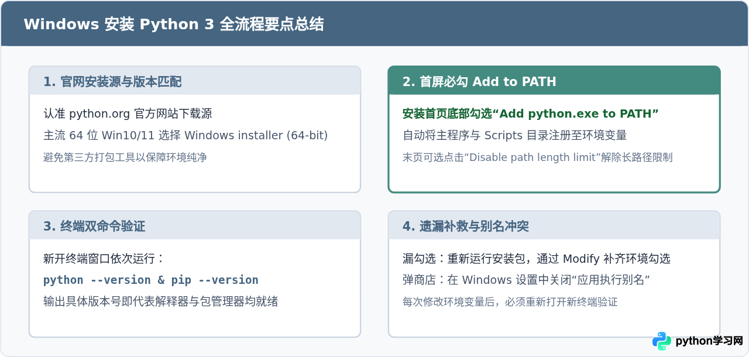Select heading '3. 终端双命令验证'
The width and height of the screenshot is (749, 357).
tap(94, 226)
